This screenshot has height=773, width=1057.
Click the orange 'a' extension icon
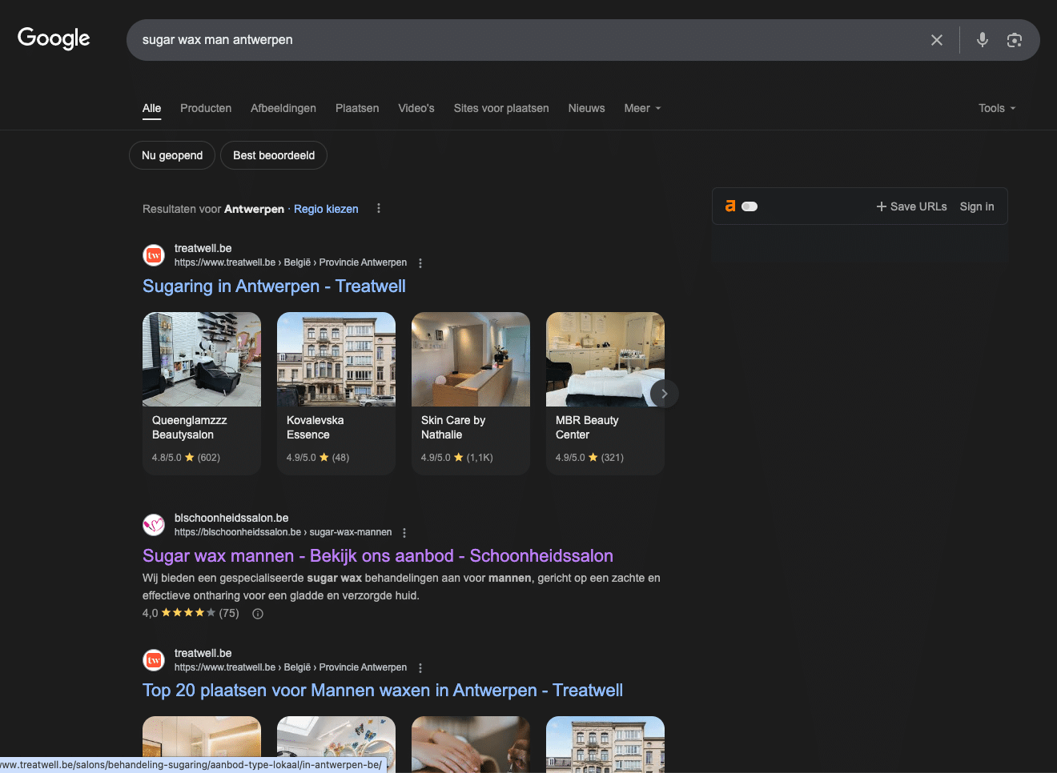coord(730,206)
